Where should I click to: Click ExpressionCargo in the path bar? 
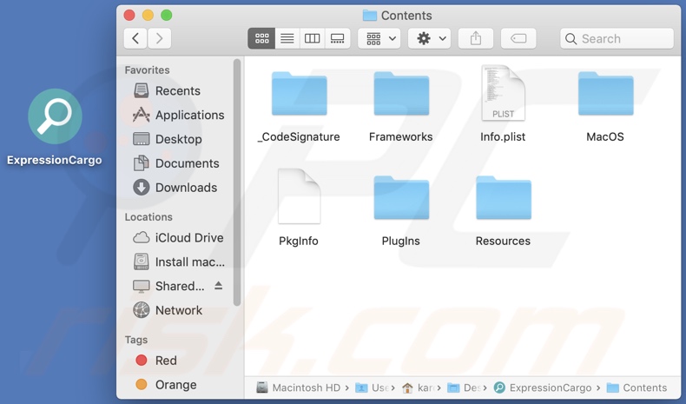pos(543,387)
